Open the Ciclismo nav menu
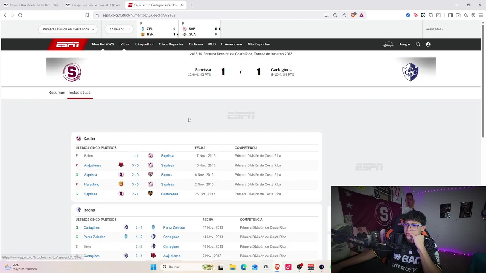 click(x=196, y=44)
